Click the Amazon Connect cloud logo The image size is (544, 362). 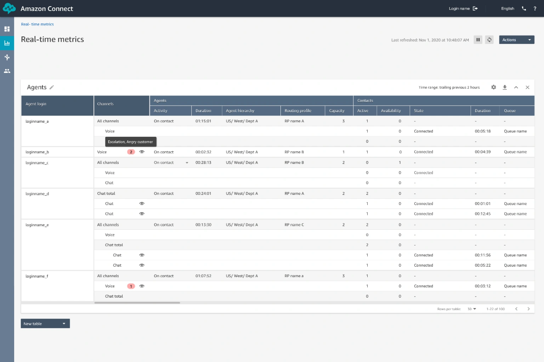coord(9,8)
